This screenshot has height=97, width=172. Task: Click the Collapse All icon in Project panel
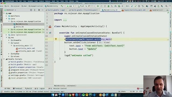point(35,10)
